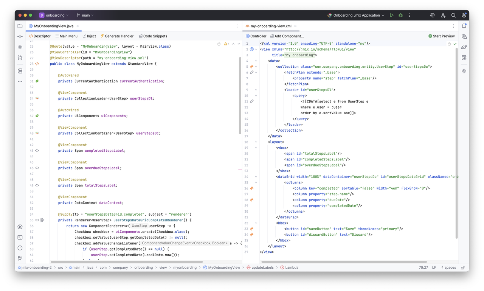Open the Notifications bell icon
Screen dimensions: 484x291
[x=464, y=26]
